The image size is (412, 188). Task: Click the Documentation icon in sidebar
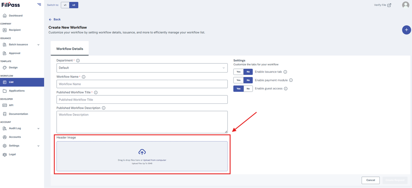pyautogui.click(x=5, y=114)
